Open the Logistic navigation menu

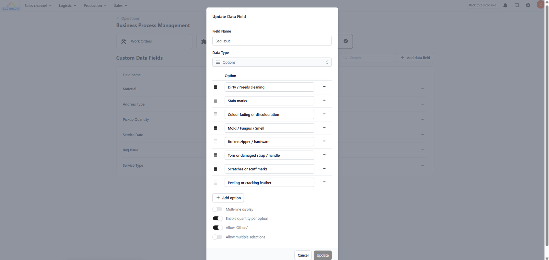click(68, 5)
